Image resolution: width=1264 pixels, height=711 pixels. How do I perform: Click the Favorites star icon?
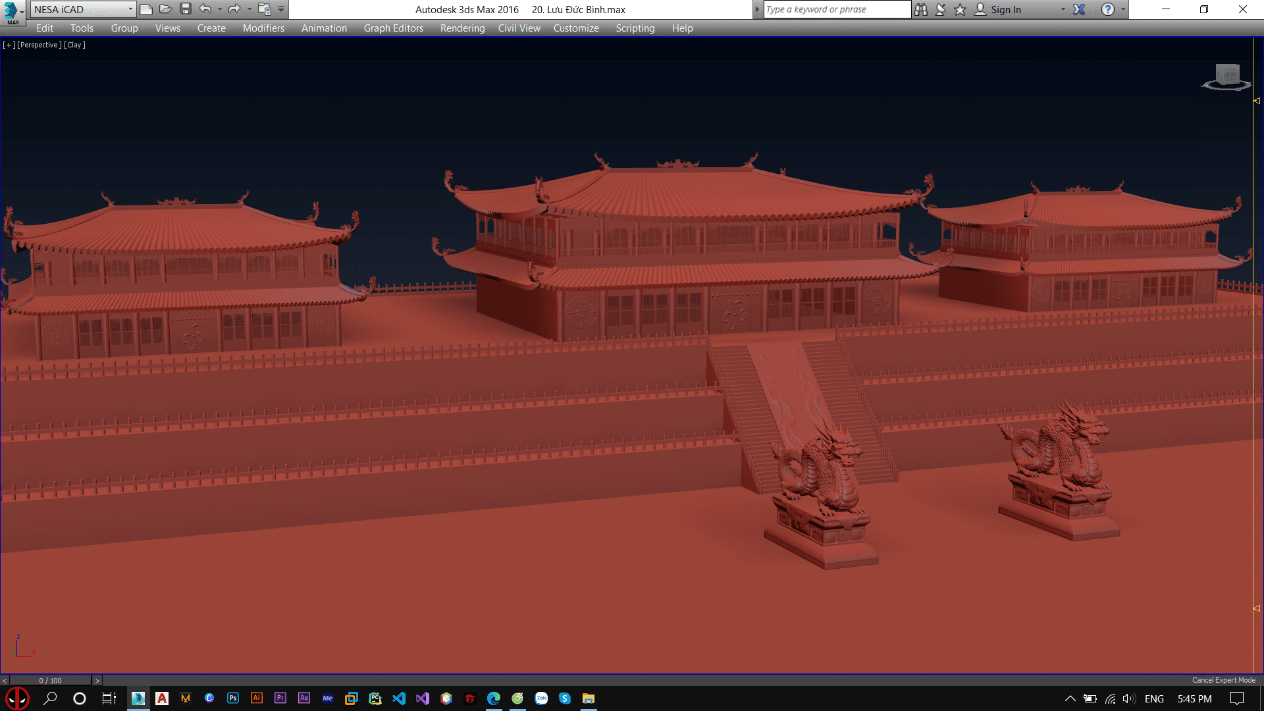960,9
